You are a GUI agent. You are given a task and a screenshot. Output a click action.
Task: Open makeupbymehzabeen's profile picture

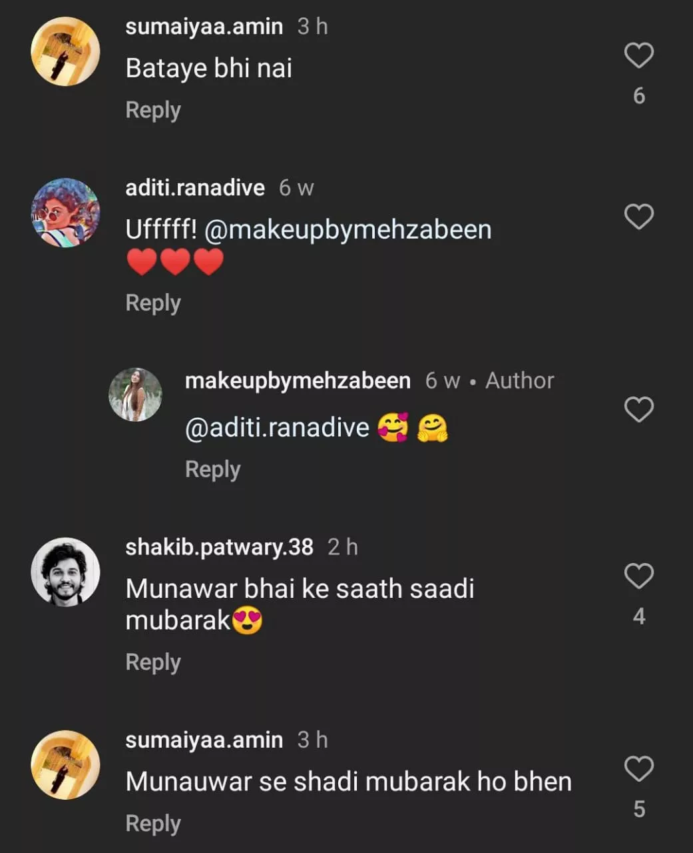[x=135, y=395]
